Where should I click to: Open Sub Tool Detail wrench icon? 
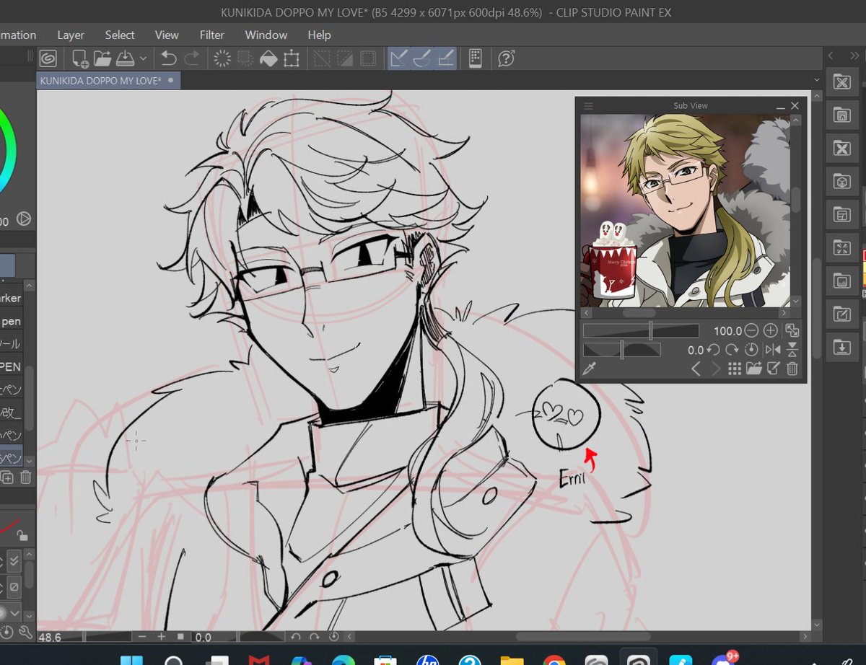coord(25,633)
